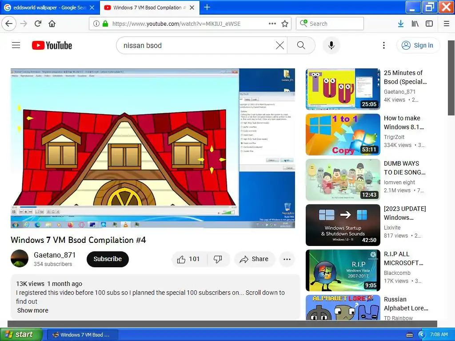
Task: Reload the page with the refresh icon
Action: [38, 24]
